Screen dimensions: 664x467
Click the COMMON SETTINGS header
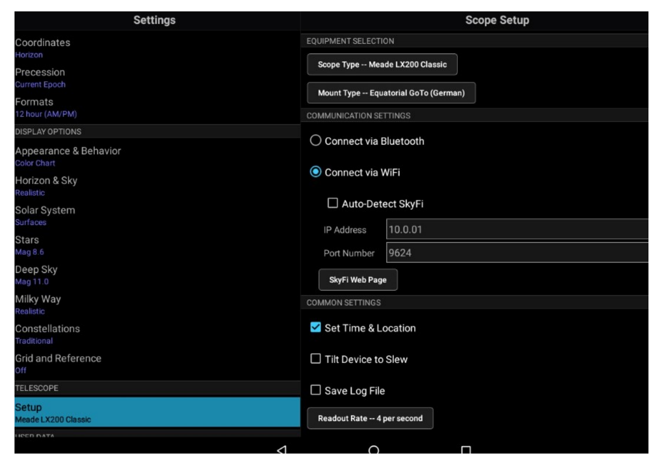point(343,302)
